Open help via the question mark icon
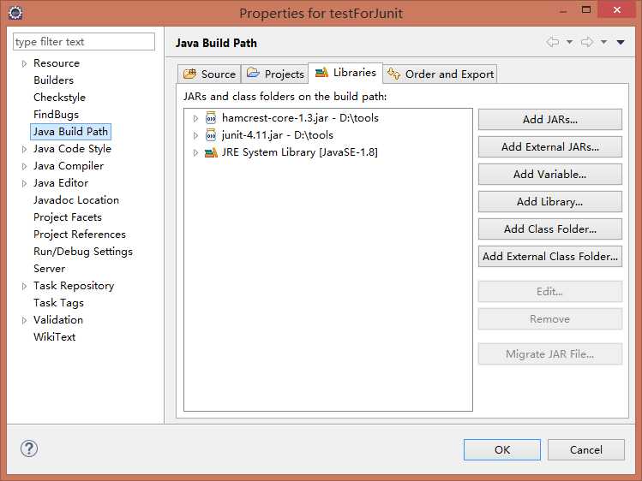Screen dimensions: 642x481 coord(29,448)
